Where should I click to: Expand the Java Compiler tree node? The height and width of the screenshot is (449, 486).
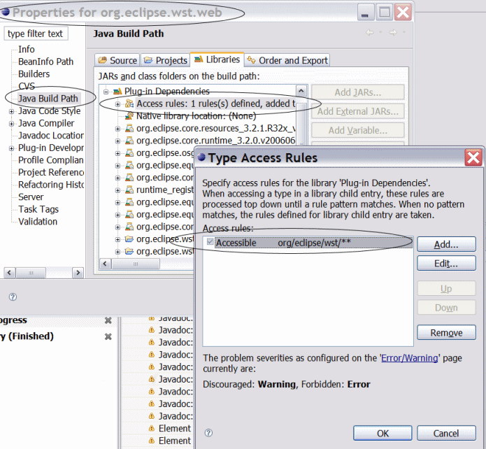tap(11, 124)
